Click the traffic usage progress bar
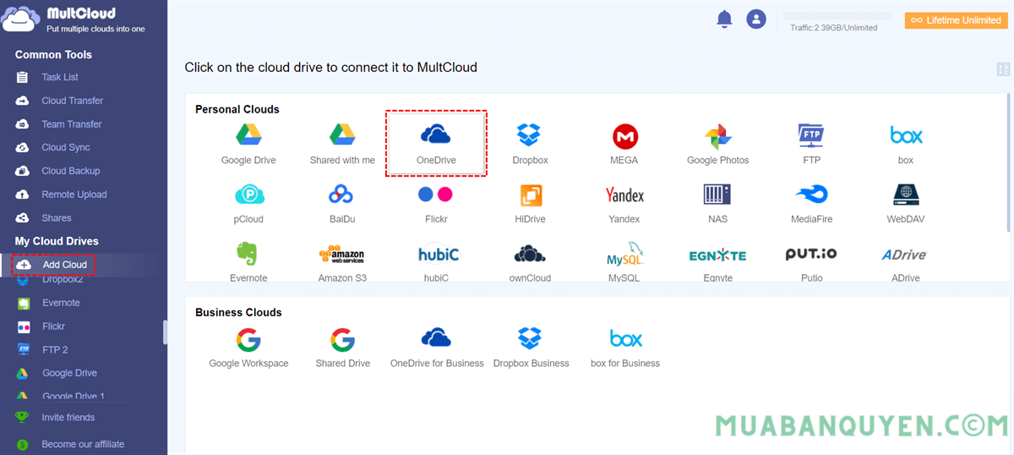Viewport: 1014px width, 455px height. 837,16
